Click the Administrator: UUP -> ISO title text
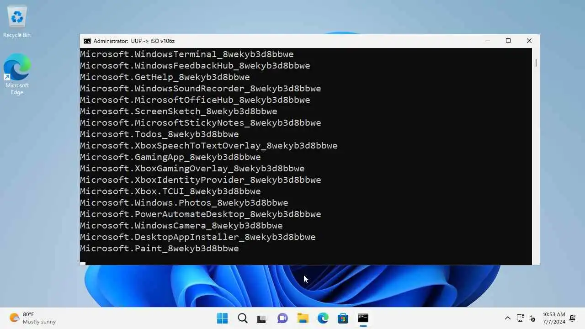The image size is (585, 329). [x=134, y=41]
